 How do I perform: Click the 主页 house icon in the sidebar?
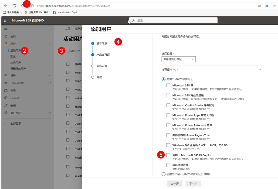[6, 36]
